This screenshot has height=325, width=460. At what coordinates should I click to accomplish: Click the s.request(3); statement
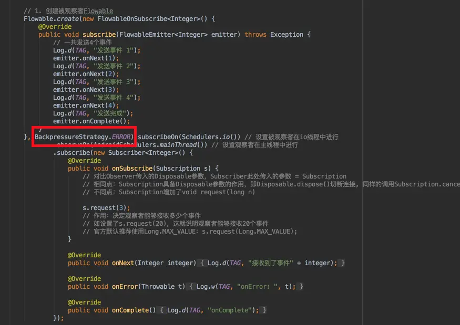(x=106, y=208)
